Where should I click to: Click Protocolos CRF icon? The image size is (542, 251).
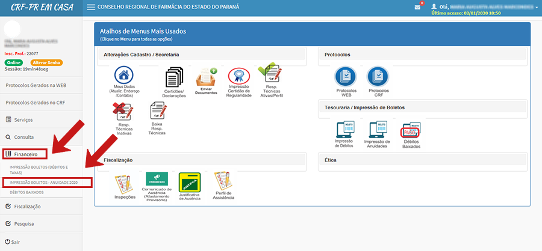[378, 77]
